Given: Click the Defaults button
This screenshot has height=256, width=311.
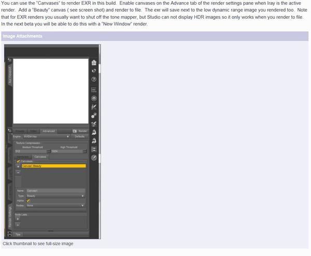Looking at the screenshot, I should tap(79, 136).
